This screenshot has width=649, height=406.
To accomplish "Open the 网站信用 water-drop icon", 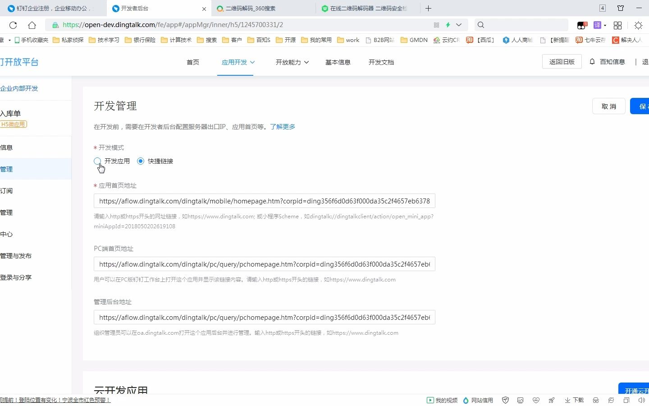I will 465,400.
